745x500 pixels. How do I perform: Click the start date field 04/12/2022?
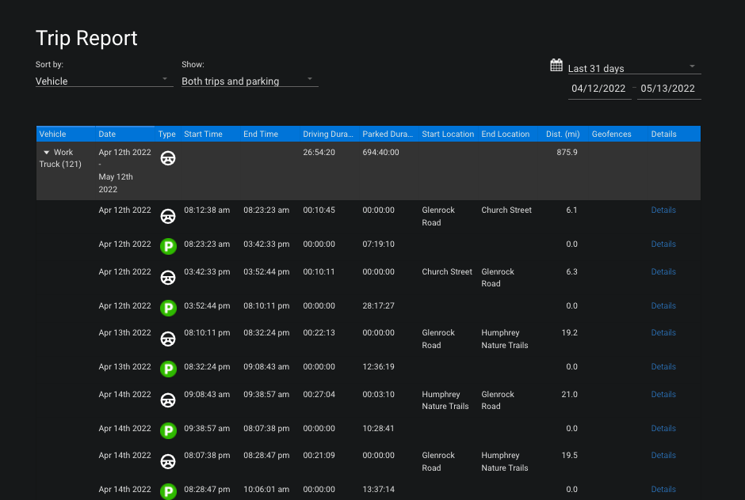pyautogui.click(x=598, y=89)
